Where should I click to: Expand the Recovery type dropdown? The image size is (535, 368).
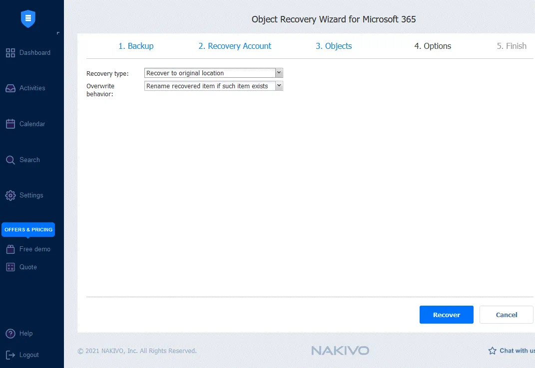click(x=279, y=73)
